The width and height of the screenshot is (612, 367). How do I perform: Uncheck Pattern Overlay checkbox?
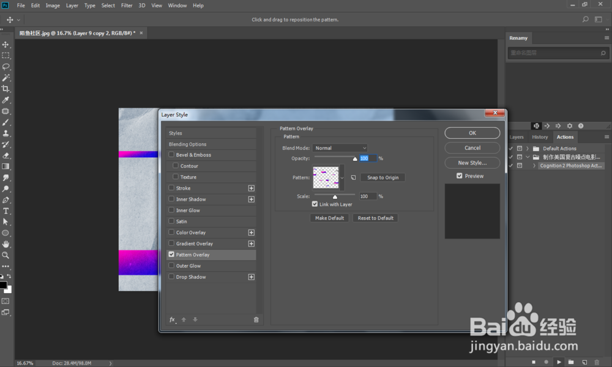click(171, 254)
